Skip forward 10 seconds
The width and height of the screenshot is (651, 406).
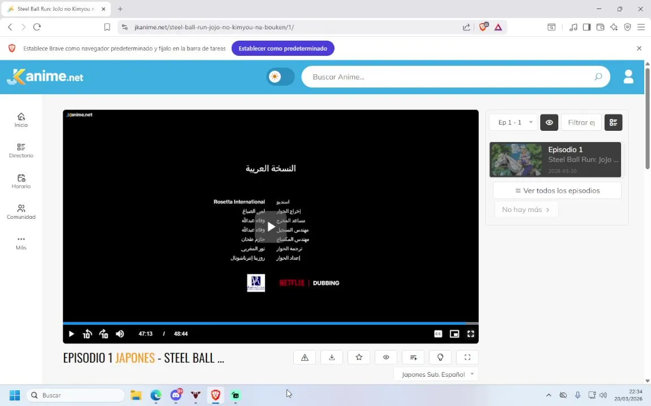tap(103, 334)
